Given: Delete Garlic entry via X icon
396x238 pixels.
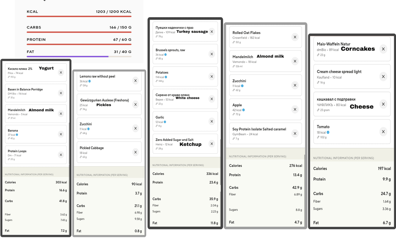Looking at the screenshot, I should (212, 121).
